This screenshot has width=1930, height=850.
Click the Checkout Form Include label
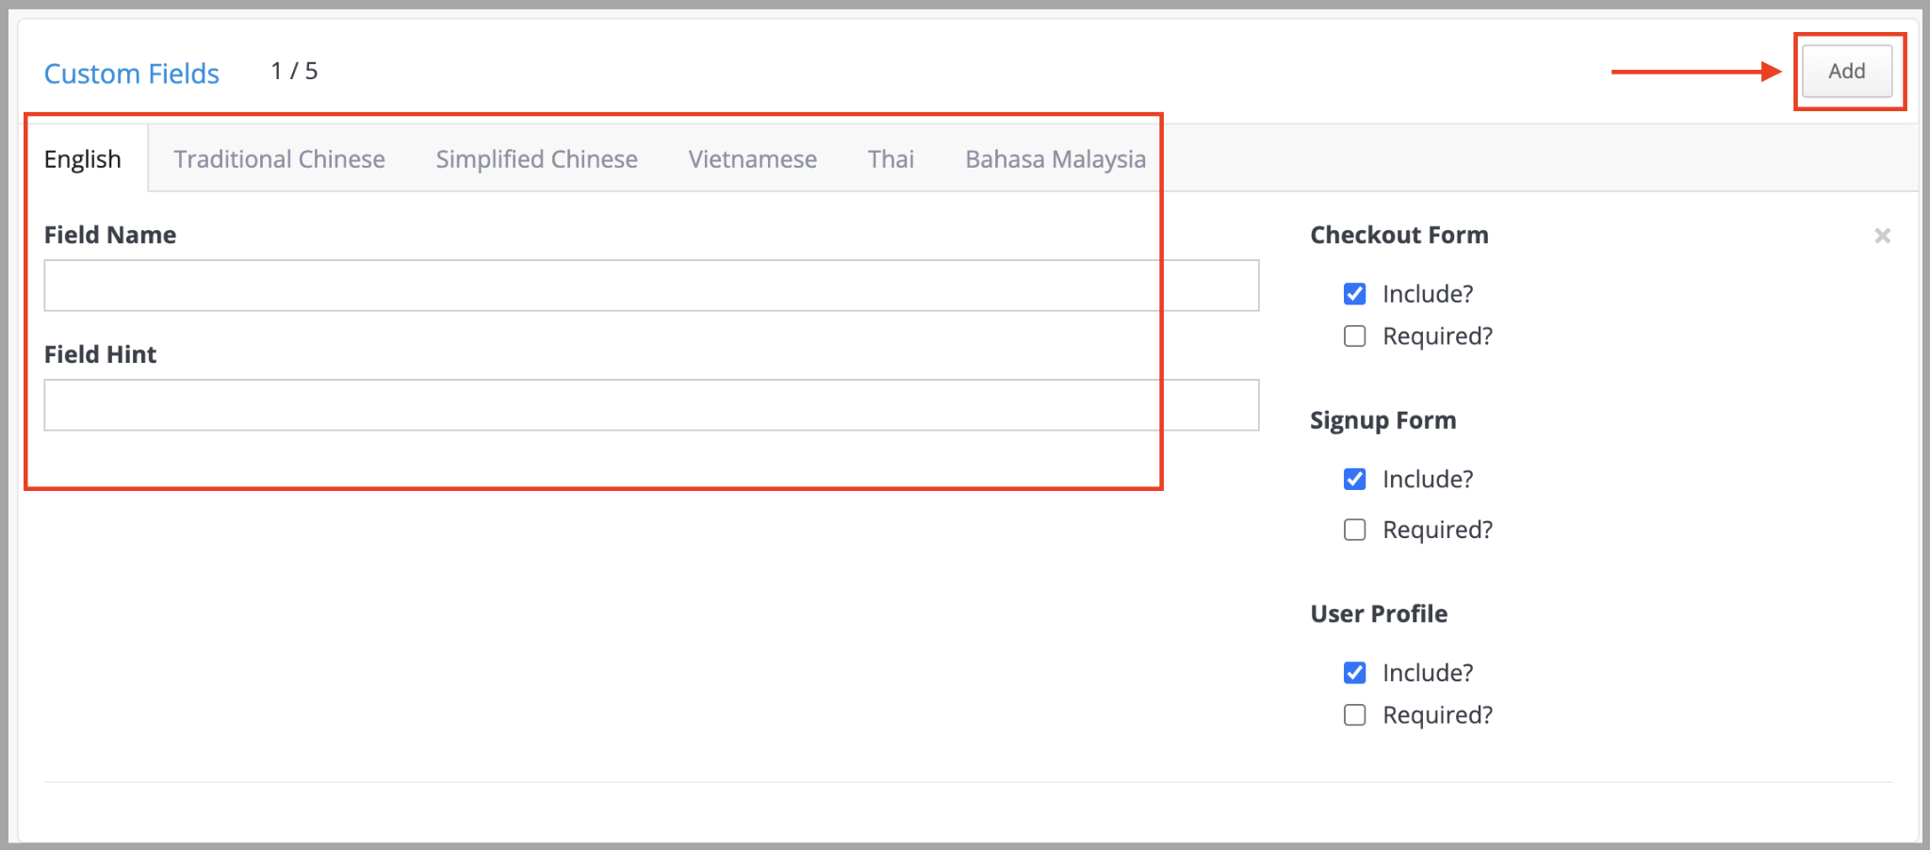pos(1428,294)
